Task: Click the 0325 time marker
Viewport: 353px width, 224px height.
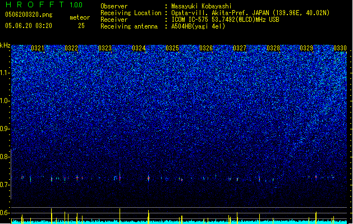Action: 172,48
